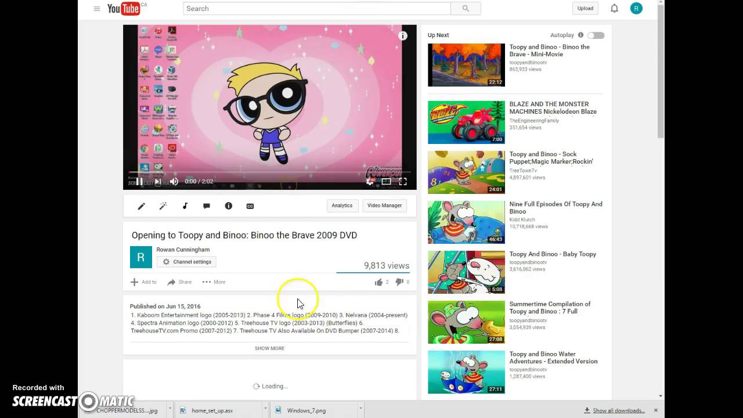Open Binoo the Brave Mini-Movie thumbnail
Image resolution: width=743 pixels, height=418 pixels.
coord(466,65)
